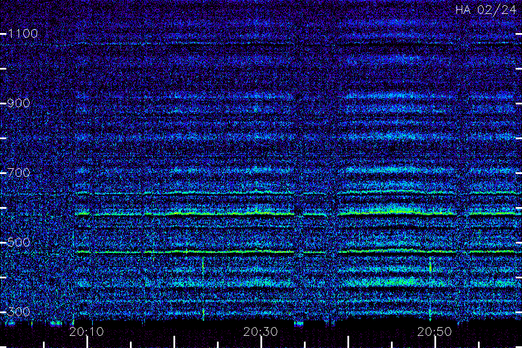Click the time tick mark below 20:50
Viewport: 522px width, 348px height.
tap(435, 342)
